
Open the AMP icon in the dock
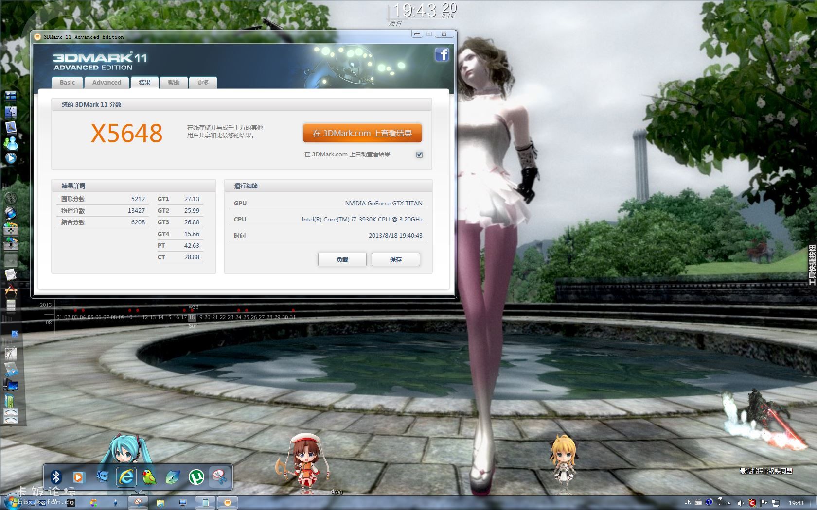click(x=102, y=476)
